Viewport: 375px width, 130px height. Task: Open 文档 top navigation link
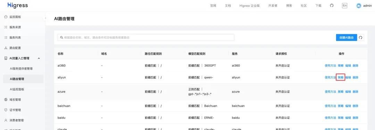pos(228,6)
